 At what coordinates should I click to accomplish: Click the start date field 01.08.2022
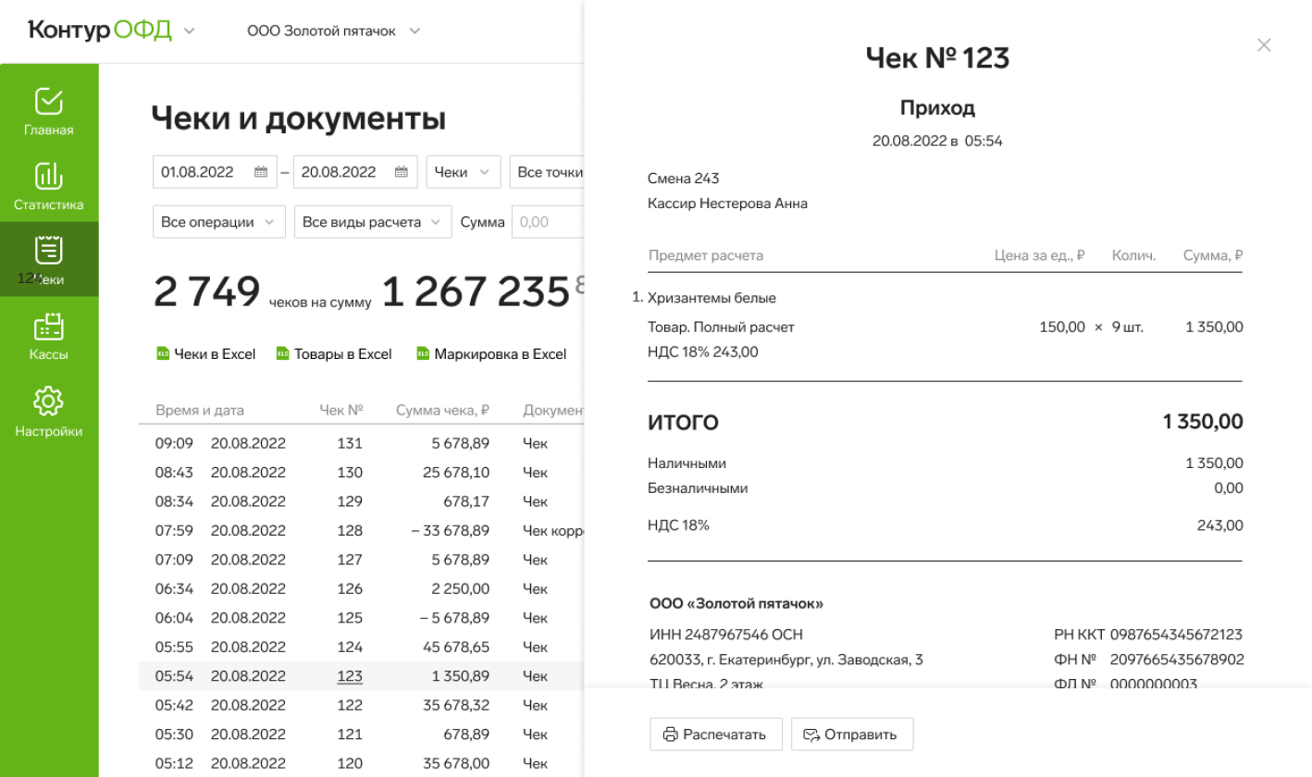click(x=215, y=172)
